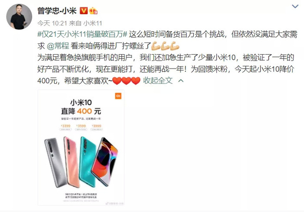Click the pink-colored phone in poster
The height and width of the screenshot is (213, 304).
(x=71, y=162)
